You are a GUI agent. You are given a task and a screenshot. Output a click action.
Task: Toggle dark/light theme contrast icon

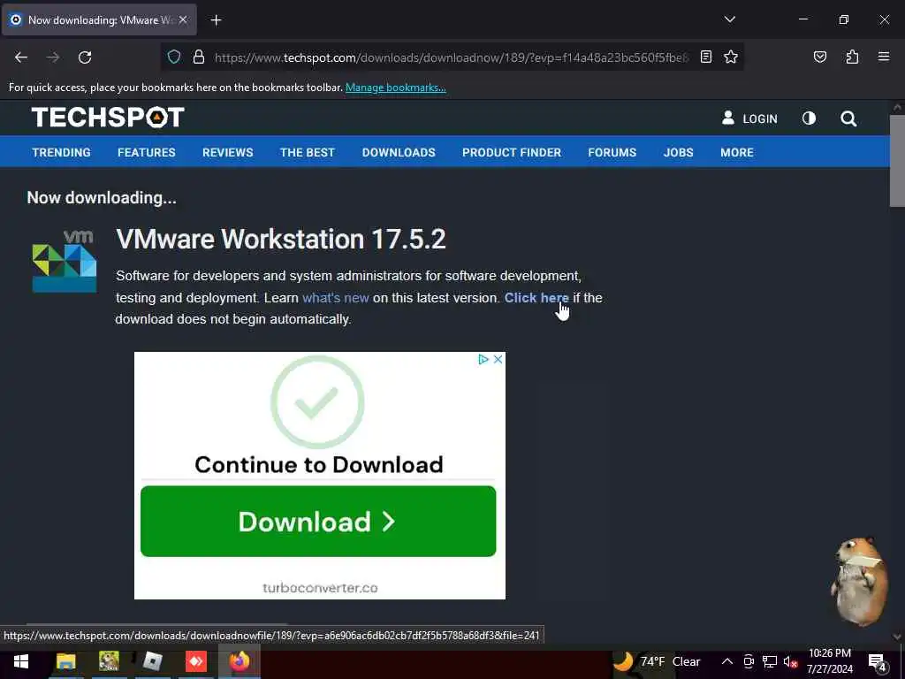click(x=810, y=118)
